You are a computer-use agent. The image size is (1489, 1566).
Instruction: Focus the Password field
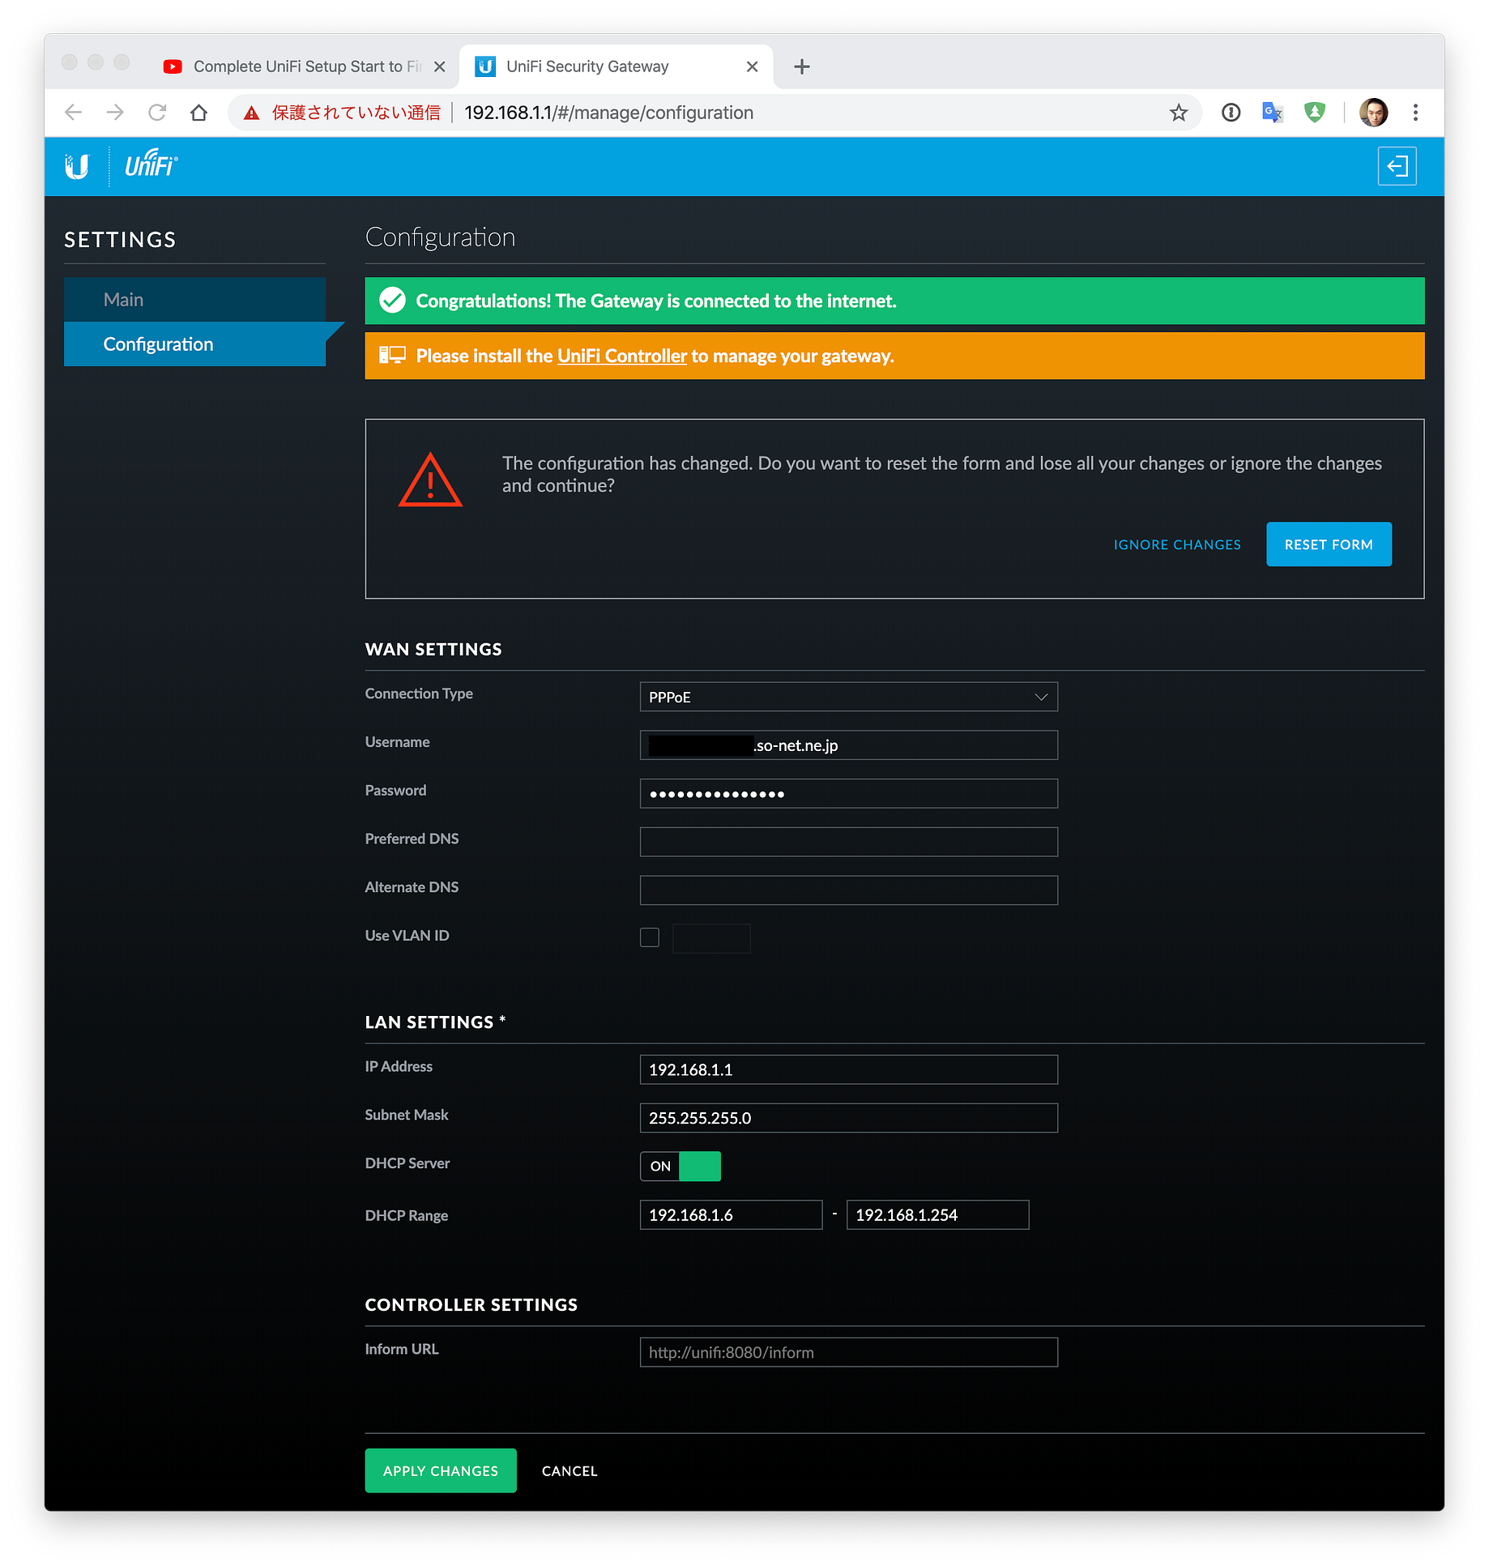[849, 794]
